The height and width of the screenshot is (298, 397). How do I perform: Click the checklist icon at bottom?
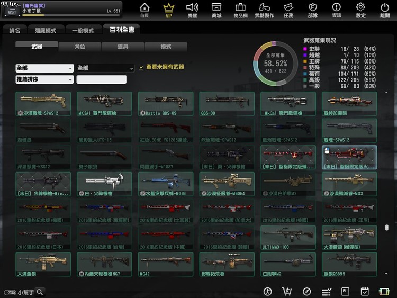click(327, 292)
